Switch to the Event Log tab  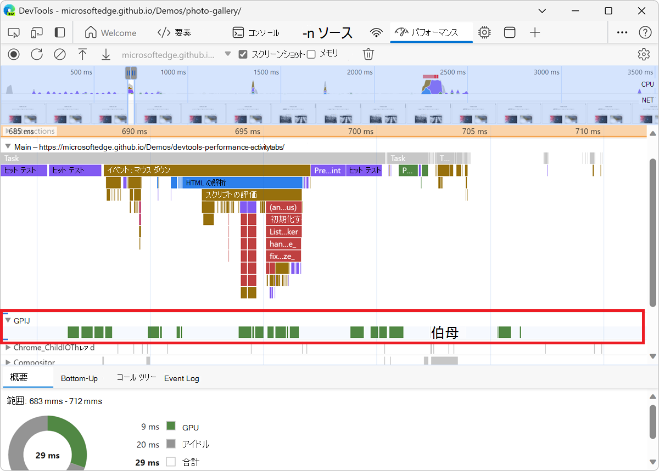[x=182, y=378]
